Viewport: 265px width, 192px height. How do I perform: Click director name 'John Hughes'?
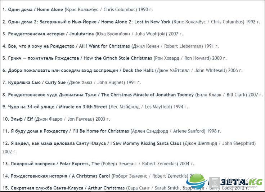(x=111, y=82)
